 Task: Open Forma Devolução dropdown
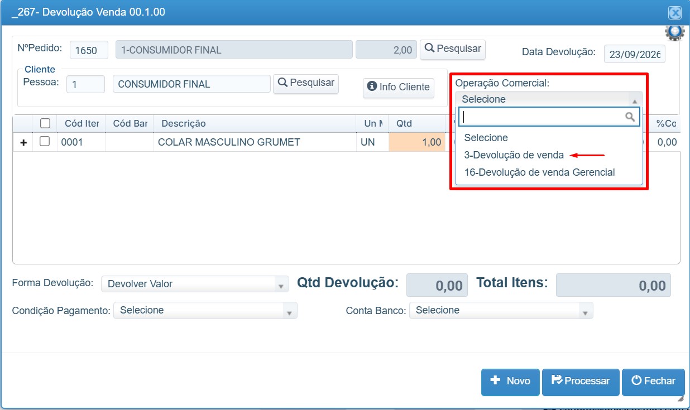coord(195,284)
